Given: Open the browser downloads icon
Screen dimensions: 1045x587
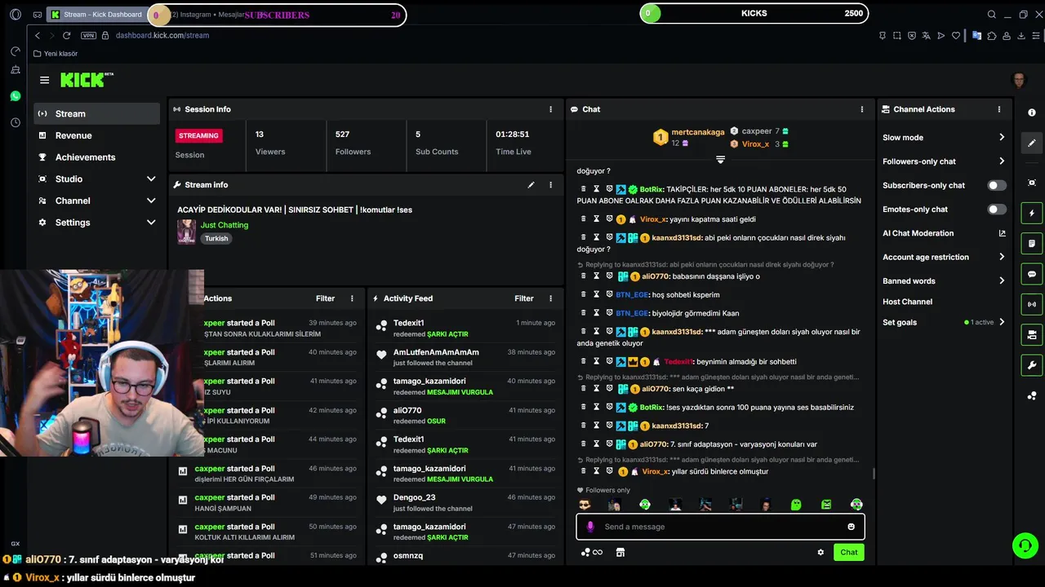Looking at the screenshot, I should pyautogui.click(x=1021, y=35).
